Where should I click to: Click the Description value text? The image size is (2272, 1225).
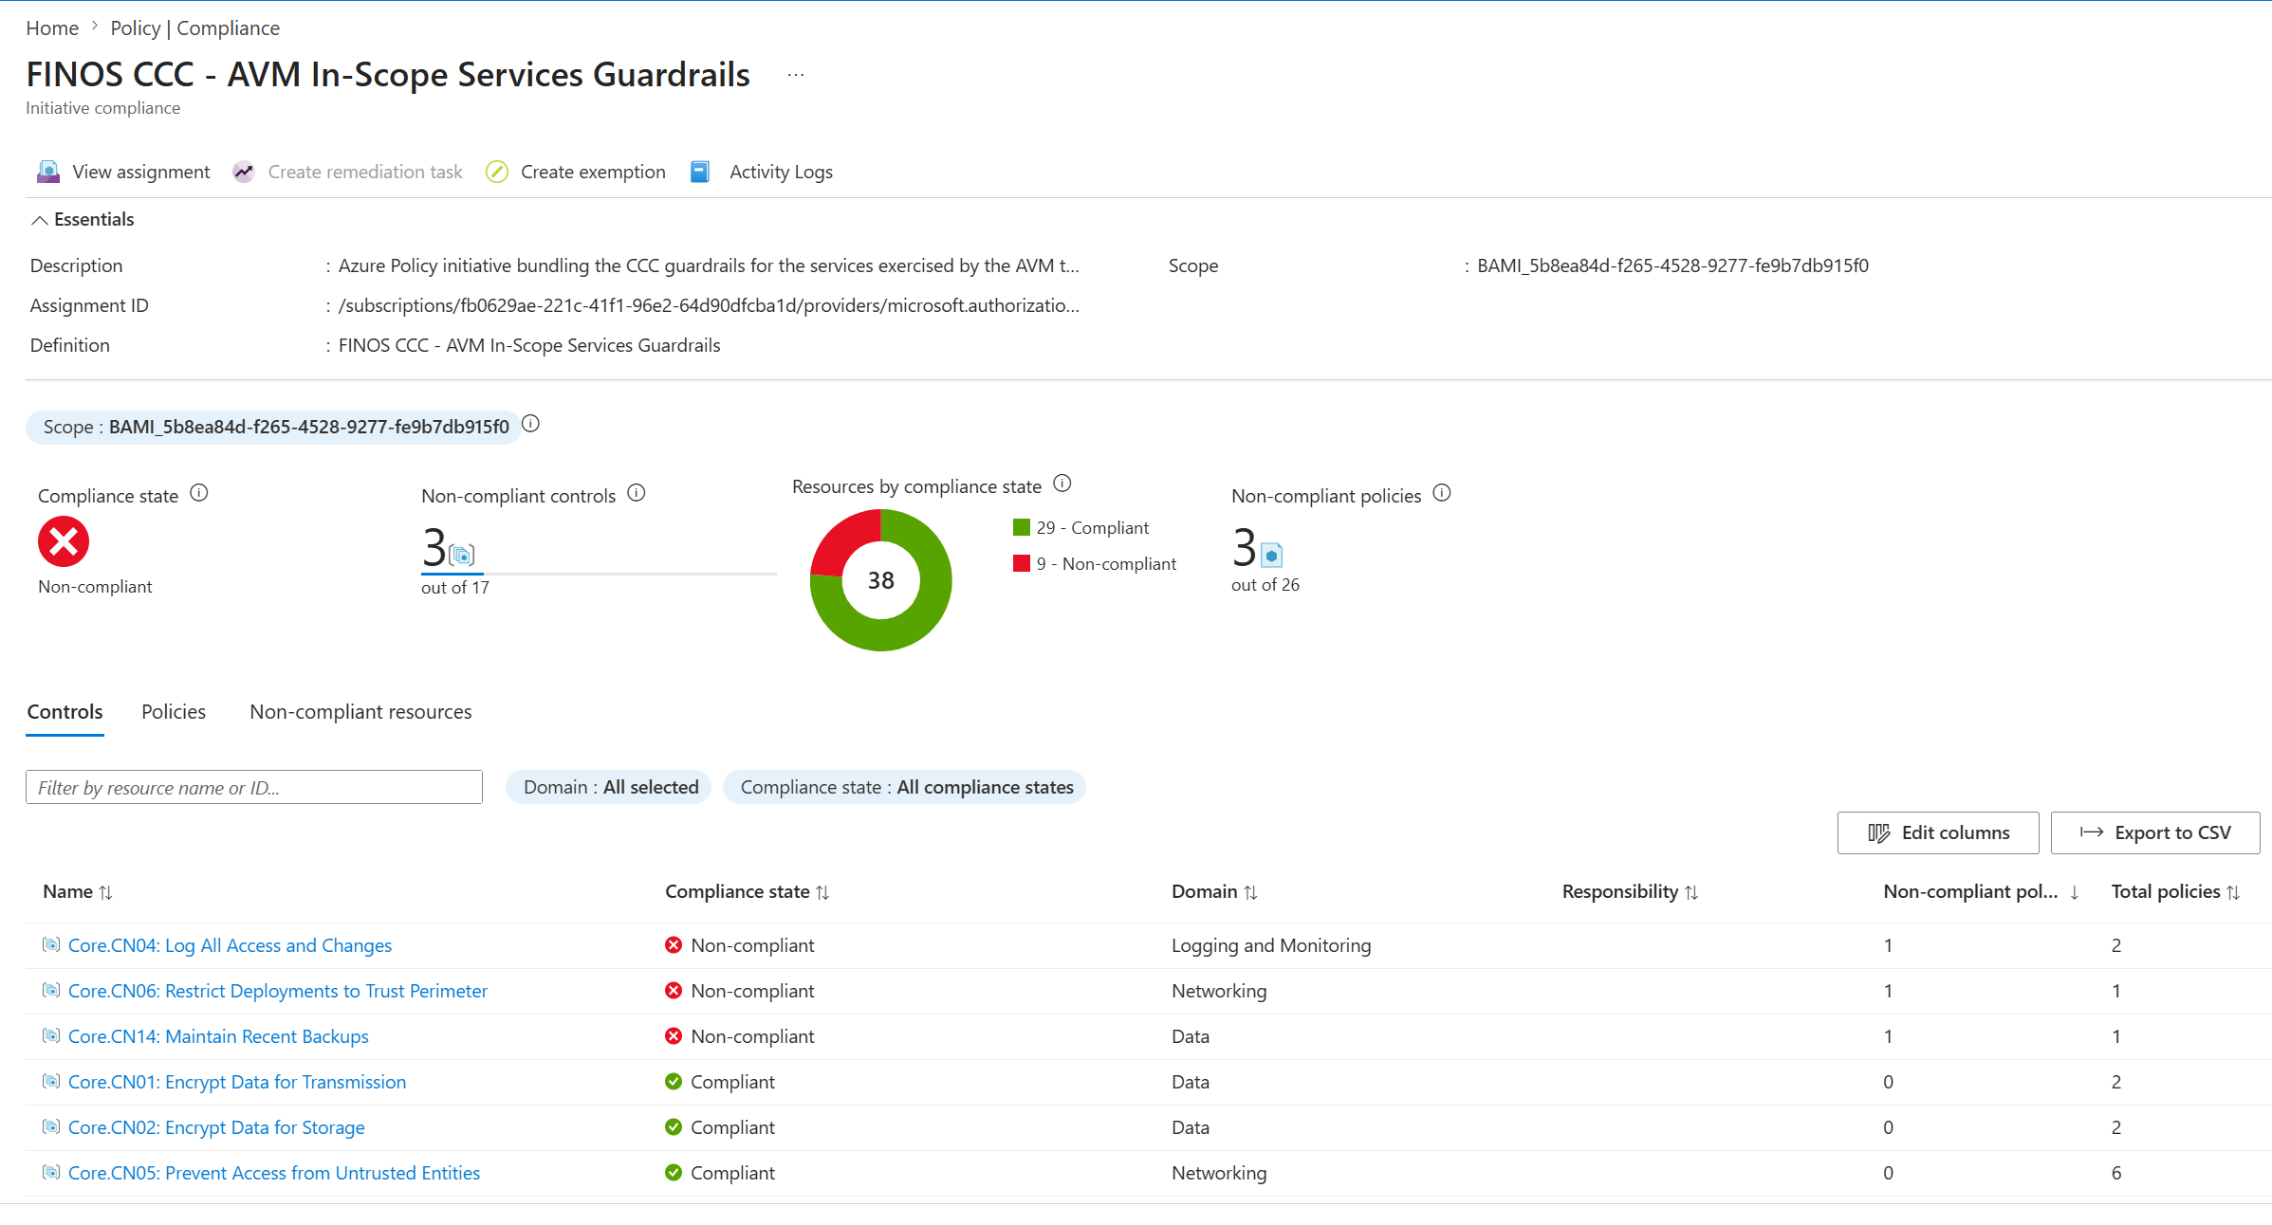click(709, 265)
